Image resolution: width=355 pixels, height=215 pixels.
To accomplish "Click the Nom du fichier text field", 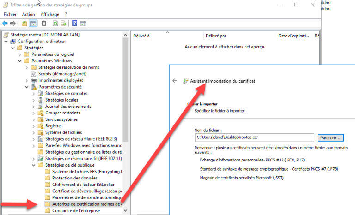I will 254,137.
